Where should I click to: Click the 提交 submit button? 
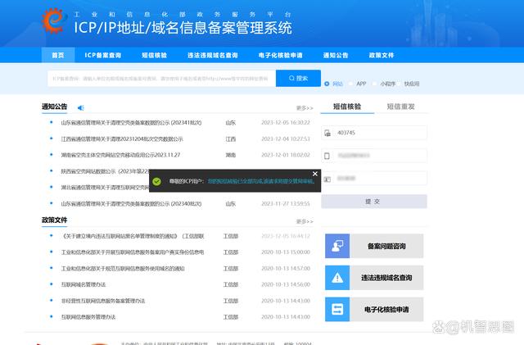point(373,201)
